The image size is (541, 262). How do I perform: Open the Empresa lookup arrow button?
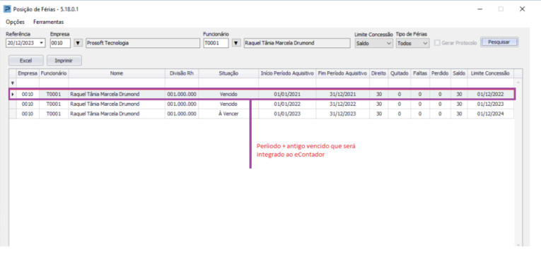pos(78,43)
